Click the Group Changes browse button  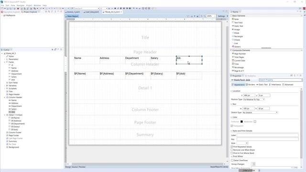pyautogui.click(x=253, y=164)
